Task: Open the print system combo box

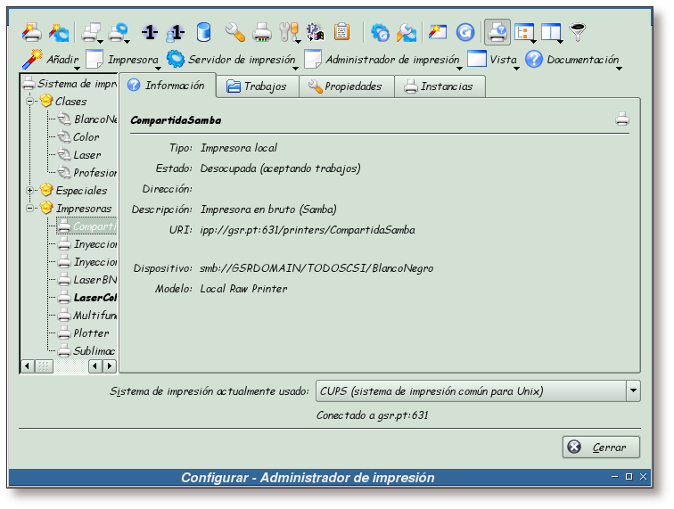Action: pos(478,390)
